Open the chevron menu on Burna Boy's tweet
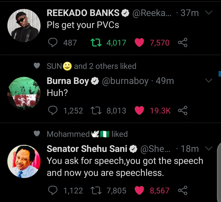Image resolution: width=221 pixels, height=202 pixels. tap(208, 81)
